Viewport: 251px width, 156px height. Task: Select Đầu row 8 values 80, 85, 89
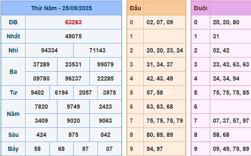click(160, 135)
